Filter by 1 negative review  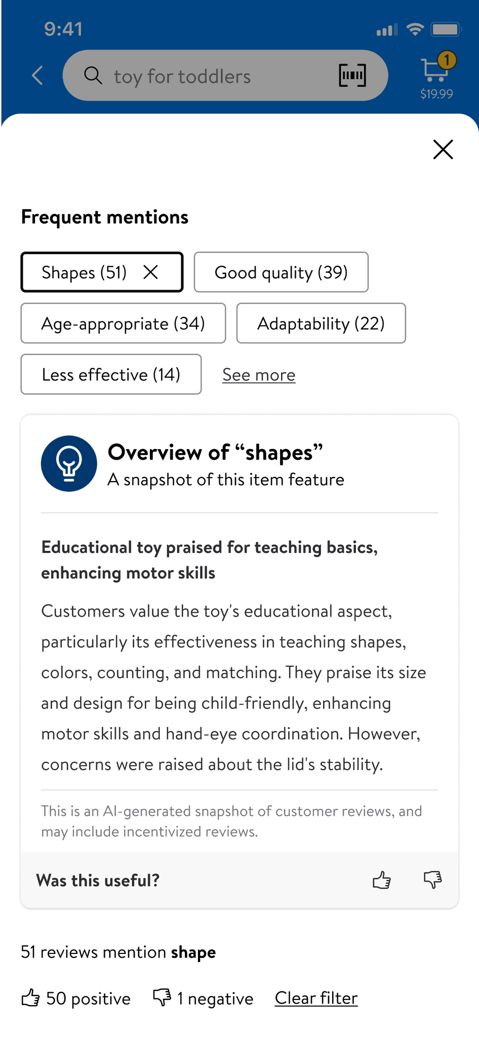(203, 998)
